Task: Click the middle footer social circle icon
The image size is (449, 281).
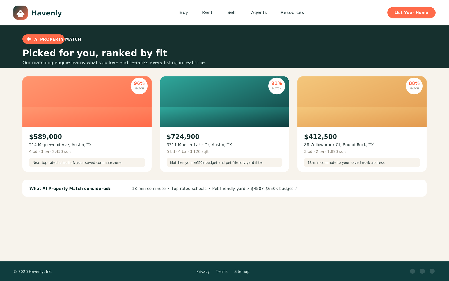Action: (422, 271)
